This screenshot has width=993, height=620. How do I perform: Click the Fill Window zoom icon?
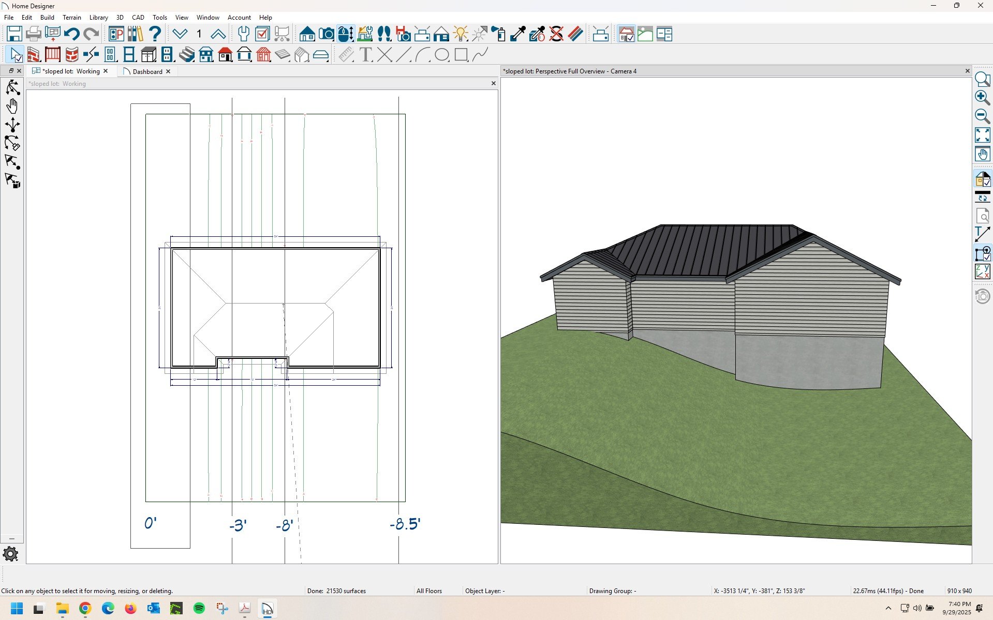982,135
